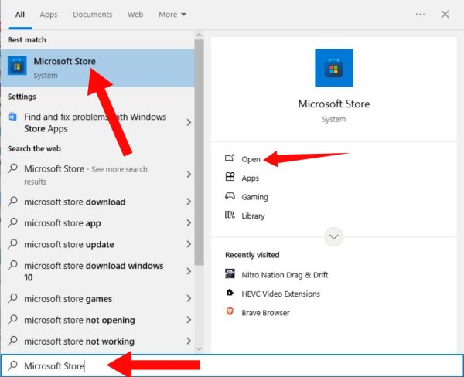This screenshot has width=464, height=377.
Task: Click the Gaming controller icon
Action: pos(230,195)
